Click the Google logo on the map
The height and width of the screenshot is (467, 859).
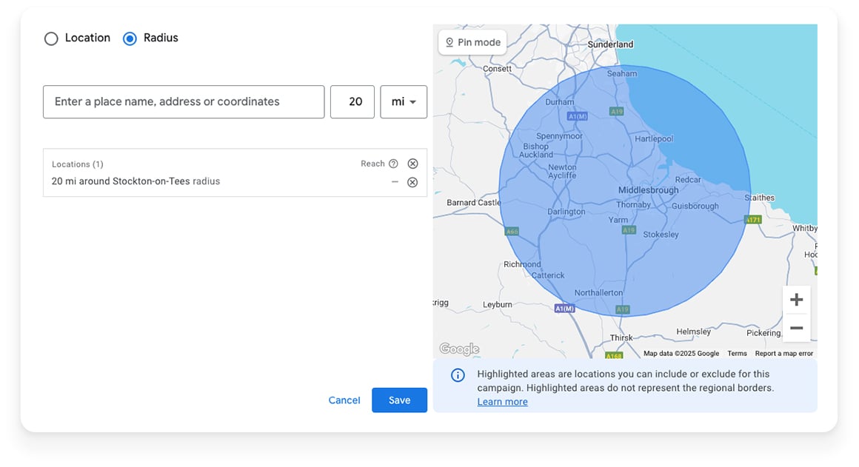[x=459, y=349]
